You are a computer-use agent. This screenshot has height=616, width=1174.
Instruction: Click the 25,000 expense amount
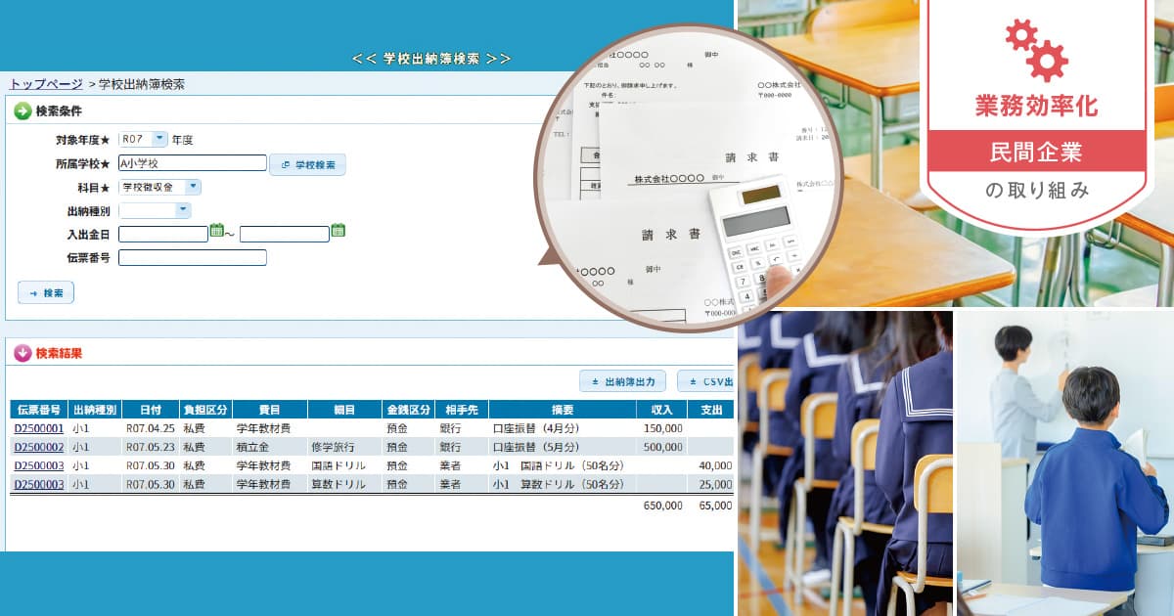(x=715, y=484)
